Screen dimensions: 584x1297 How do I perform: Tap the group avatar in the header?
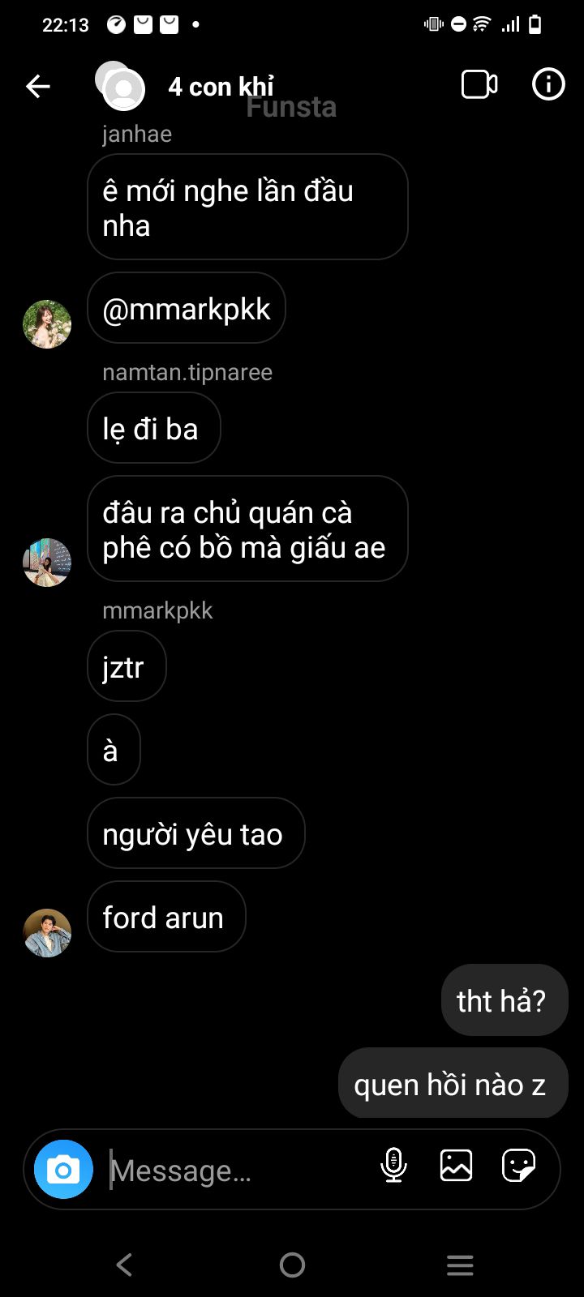pyautogui.click(x=120, y=86)
